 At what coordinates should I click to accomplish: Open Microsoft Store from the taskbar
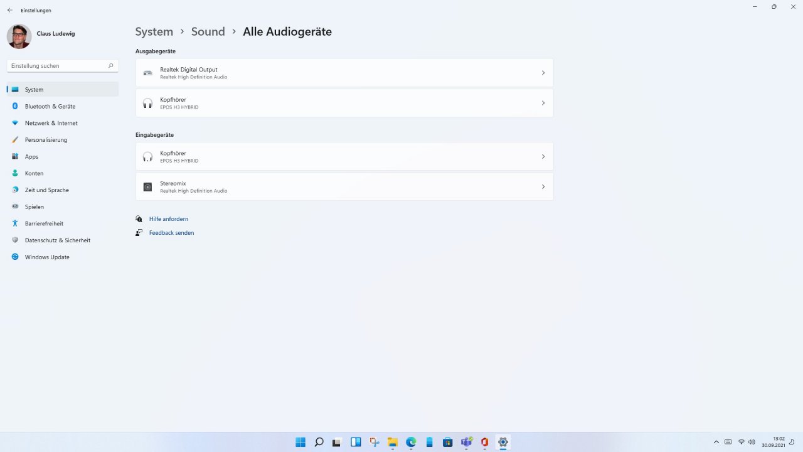[447, 442]
